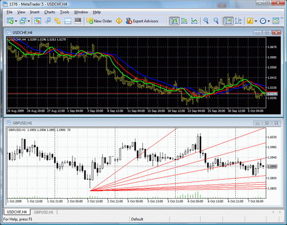This screenshot has width=287, height=225.
Task: Maximize the GBPUSD,H1 chart window
Action: 267,123
